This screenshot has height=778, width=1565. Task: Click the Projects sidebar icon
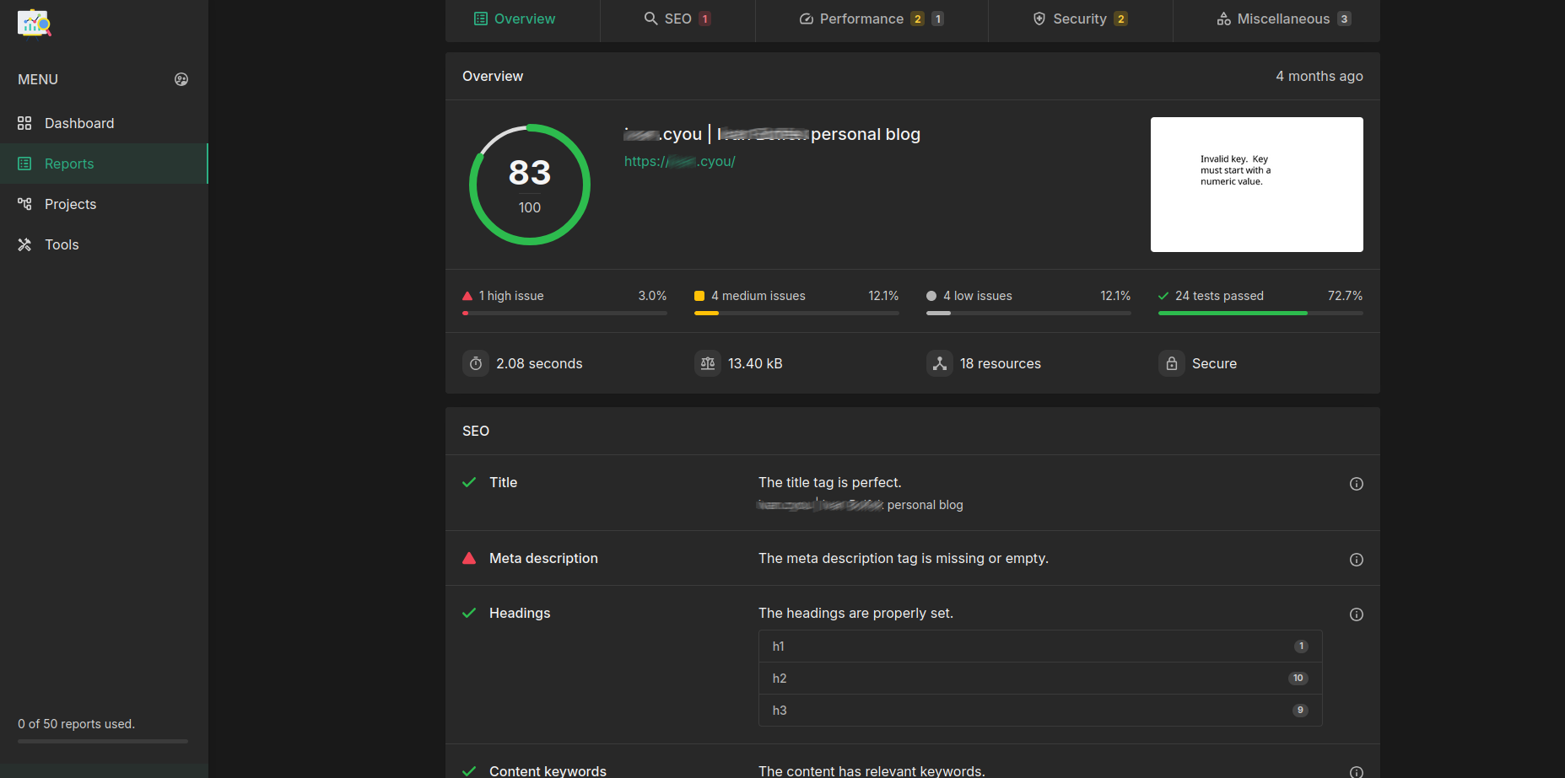coord(24,204)
